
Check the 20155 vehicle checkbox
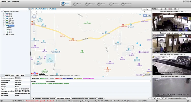point(6,13)
